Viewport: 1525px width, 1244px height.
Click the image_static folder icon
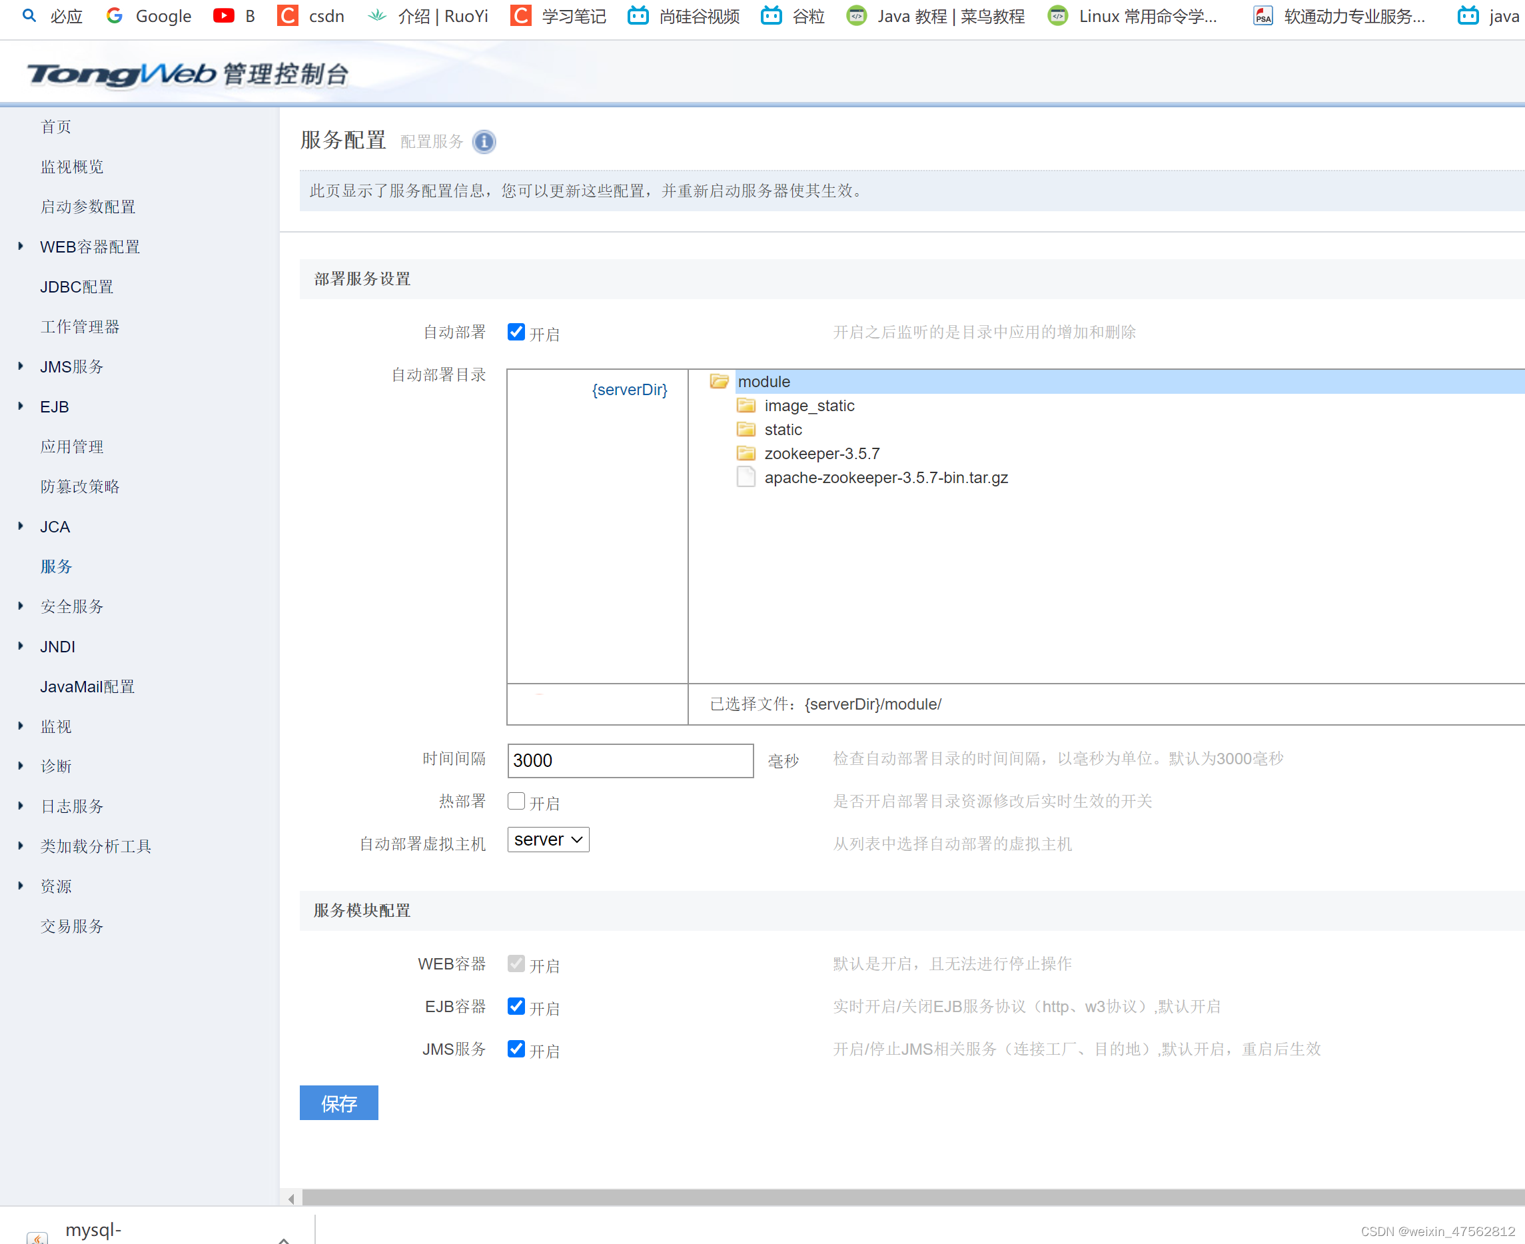click(x=746, y=406)
